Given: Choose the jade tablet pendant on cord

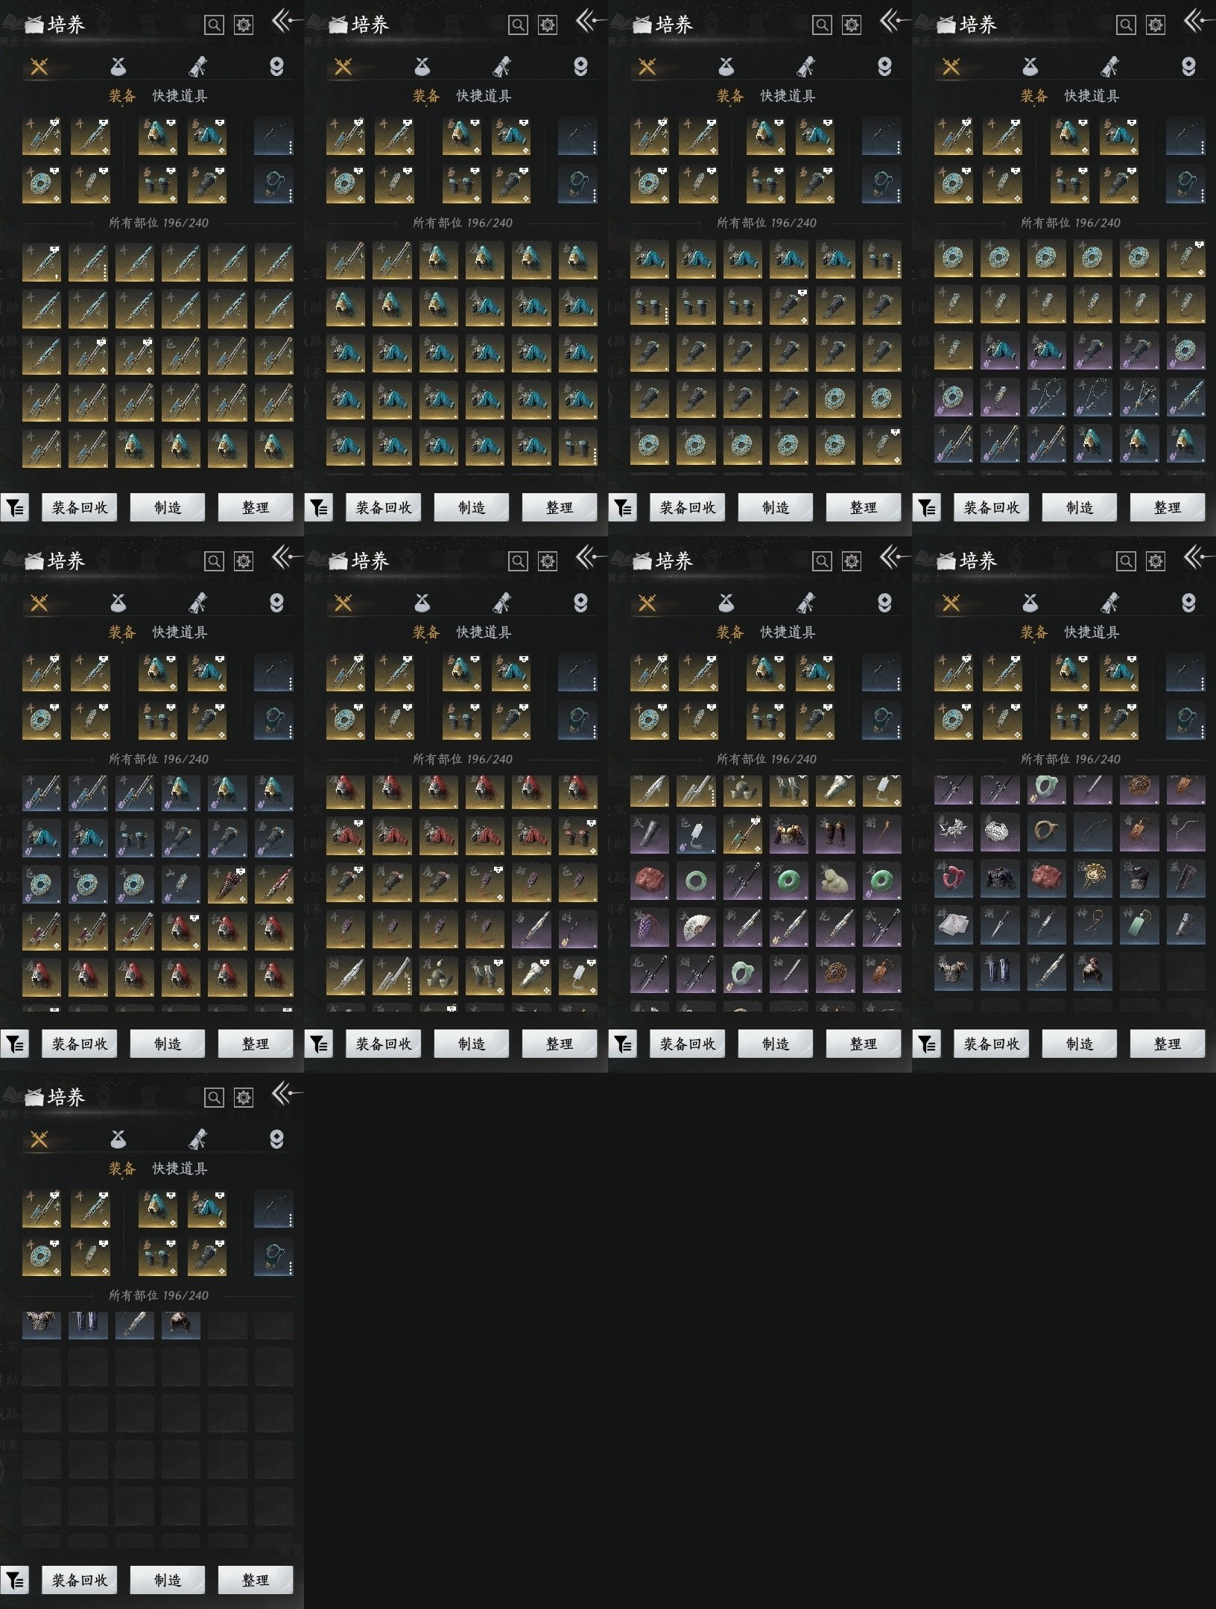Looking at the screenshot, I should (1139, 926).
